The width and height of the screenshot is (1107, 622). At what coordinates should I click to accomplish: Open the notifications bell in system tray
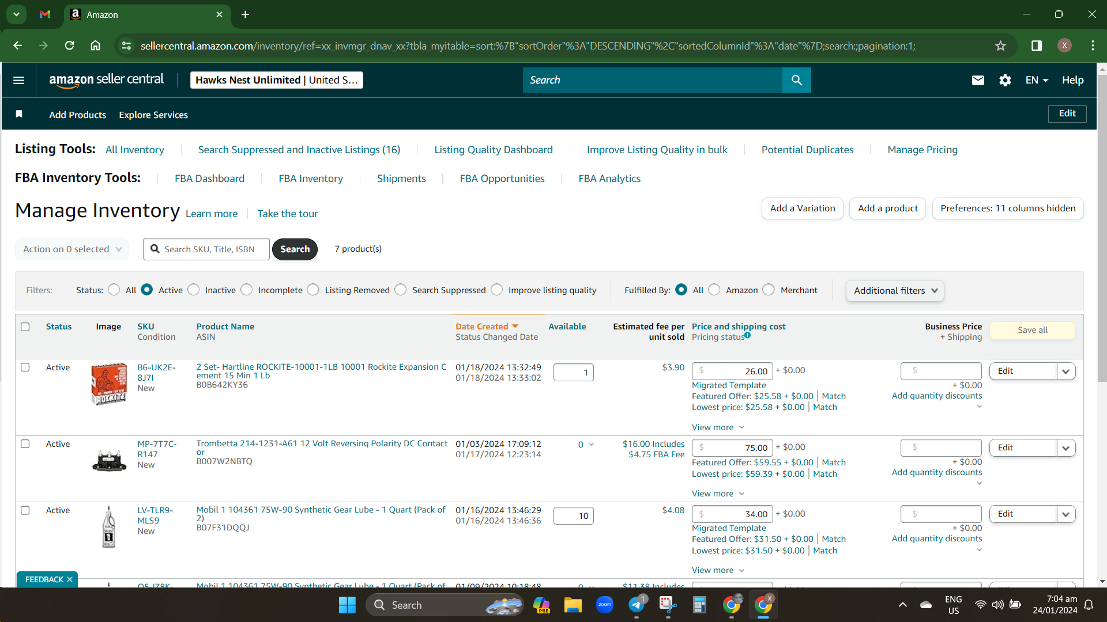click(1089, 605)
